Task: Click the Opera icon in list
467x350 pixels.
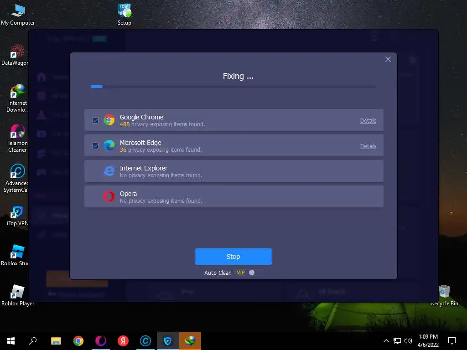Action: coord(109,196)
